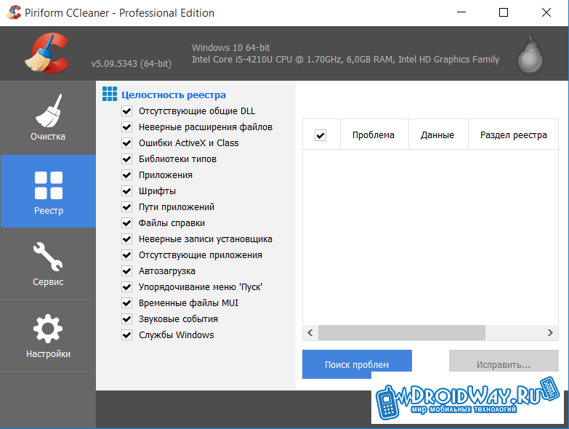Click the version text v5.09.5343 (64-bit)
This screenshot has height=429, width=569.
click(132, 63)
